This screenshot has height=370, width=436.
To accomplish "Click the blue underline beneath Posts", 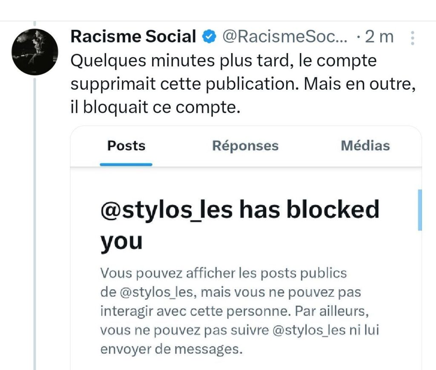I will pos(126,164).
